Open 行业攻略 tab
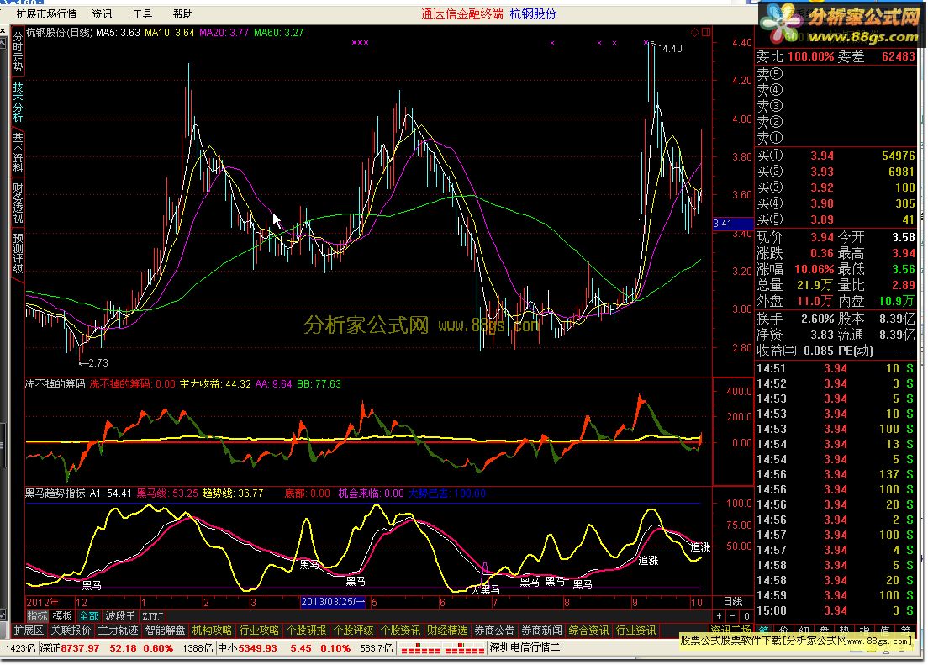The width and height of the screenshot is (928, 665). point(259,631)
